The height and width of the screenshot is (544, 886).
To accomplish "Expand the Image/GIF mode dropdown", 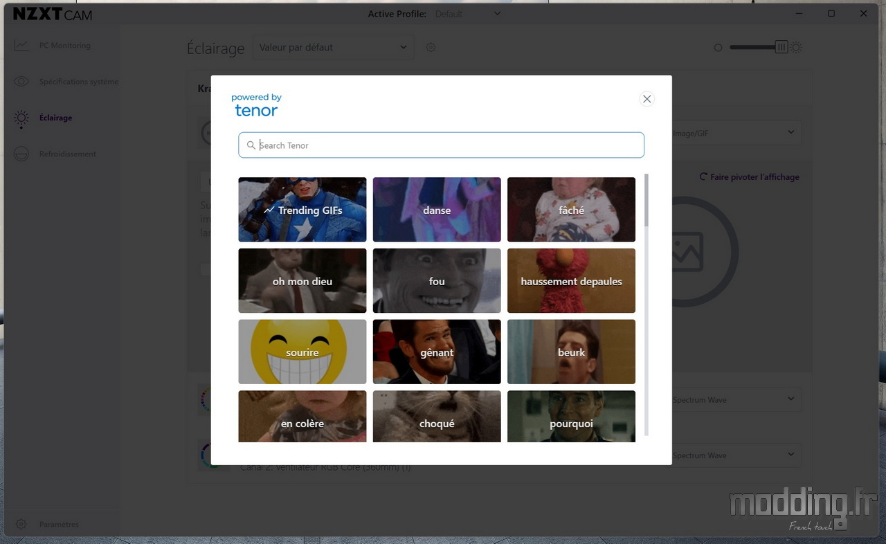I will 736,133.
